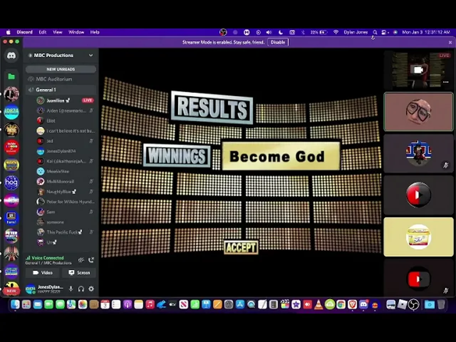Open the Wi-Fi menu

(x=336, y=32)
